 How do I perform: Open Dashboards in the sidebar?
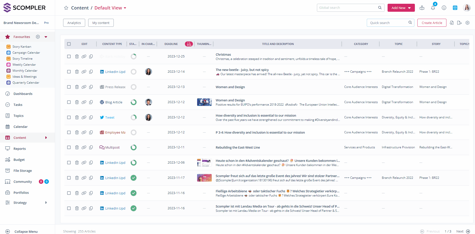(23, 94)
